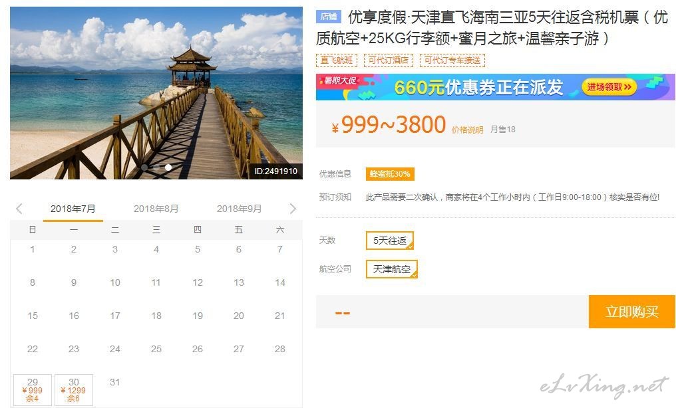This screenshot has height=408, width=676.
Task: Pick July 29 priced at ¥999
Action: click(33, 390)
